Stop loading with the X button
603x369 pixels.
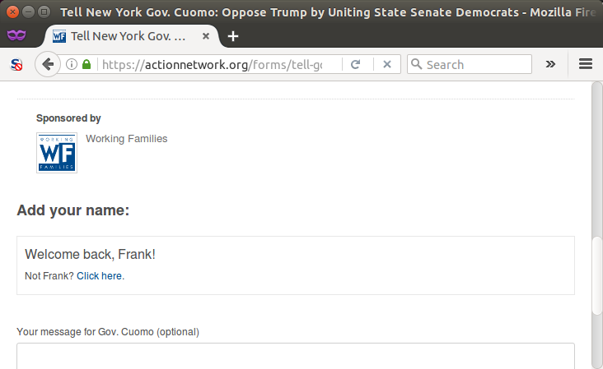click(387, 64)
